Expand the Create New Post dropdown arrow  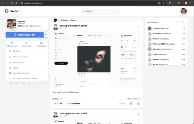click(46, 35)
